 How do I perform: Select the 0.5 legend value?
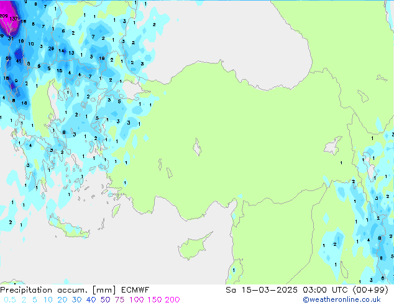[10, 300]
